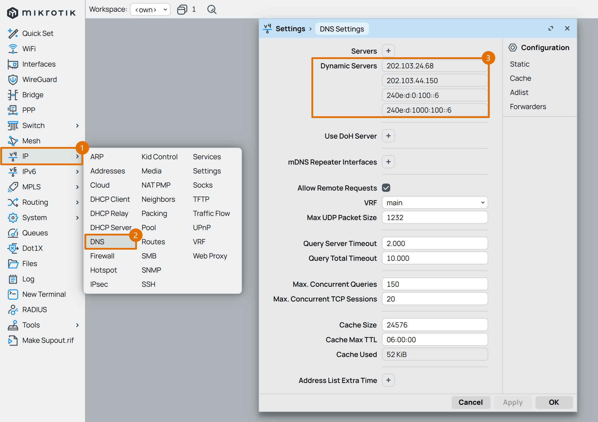Open the Workspace own dropdown

tap(150, 9)
